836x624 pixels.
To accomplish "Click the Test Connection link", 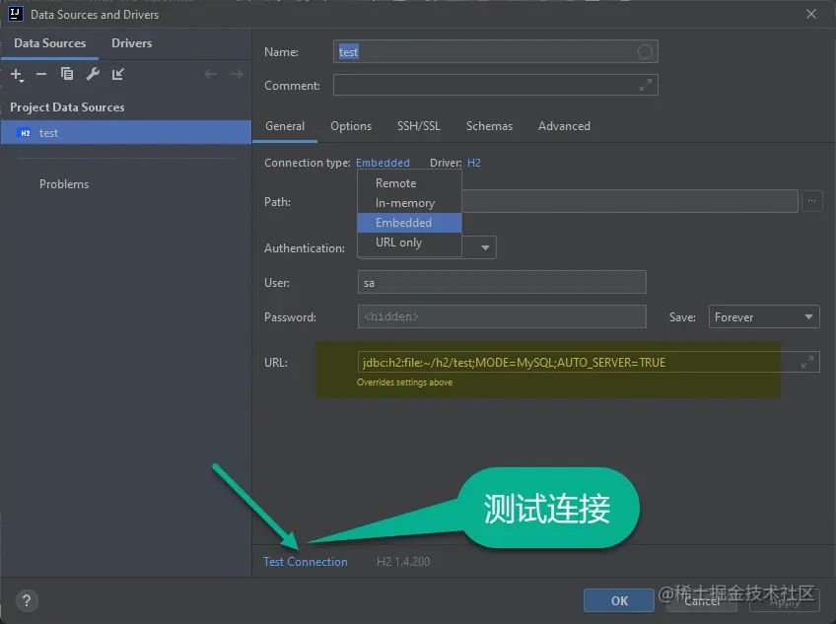I will coord(305,562).
